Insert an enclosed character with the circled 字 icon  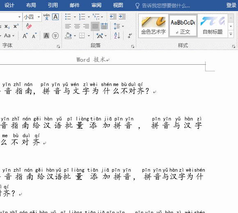55,36
